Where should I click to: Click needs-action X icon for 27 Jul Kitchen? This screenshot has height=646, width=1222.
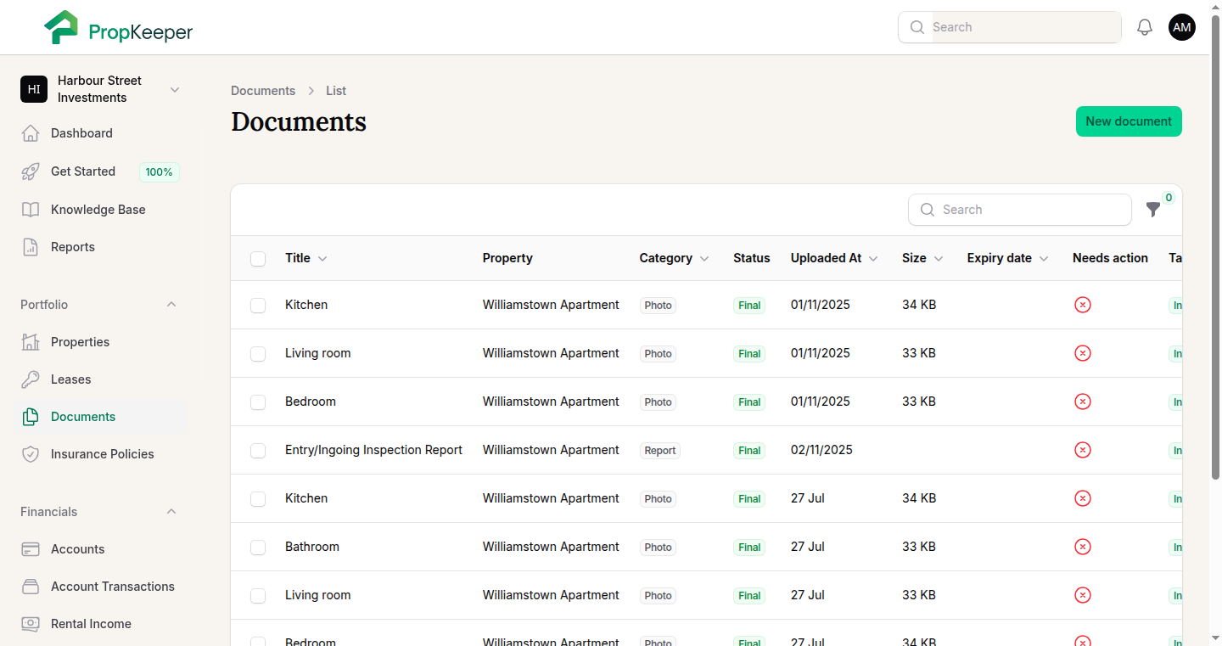click(x=1083, y=498)
